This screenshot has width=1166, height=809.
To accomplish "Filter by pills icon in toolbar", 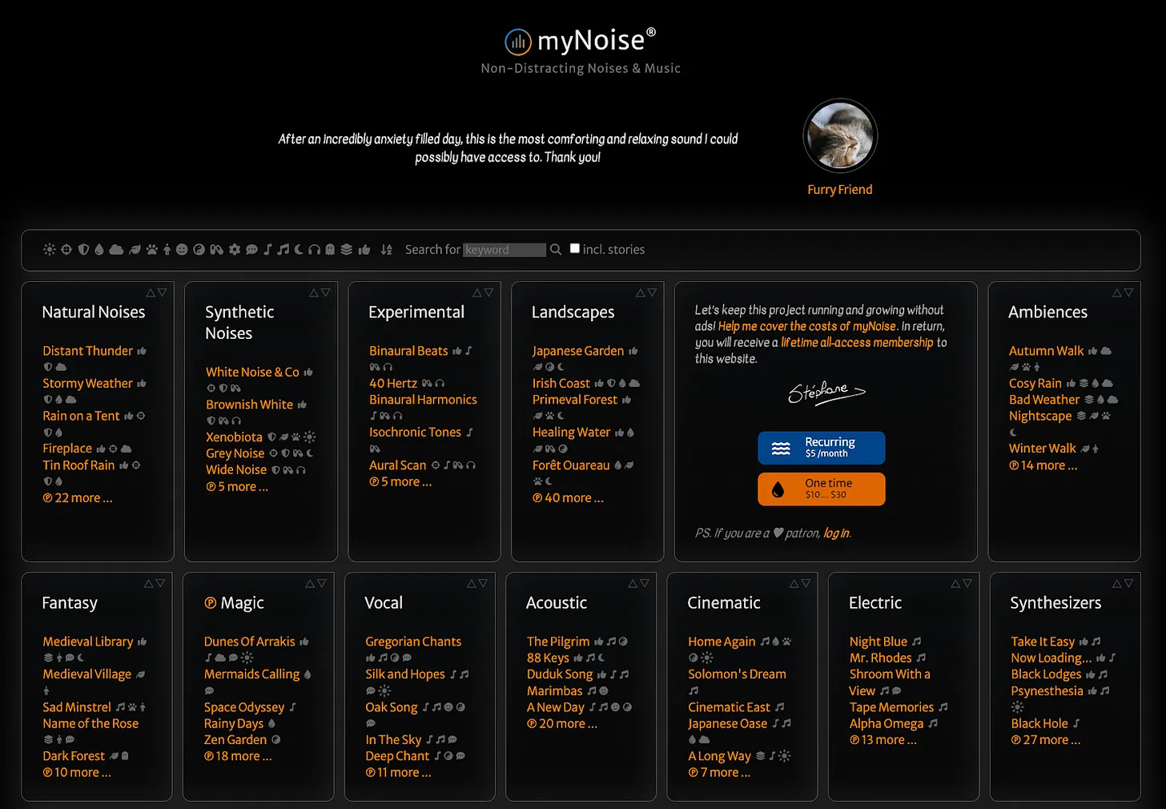I will [216, 249].
